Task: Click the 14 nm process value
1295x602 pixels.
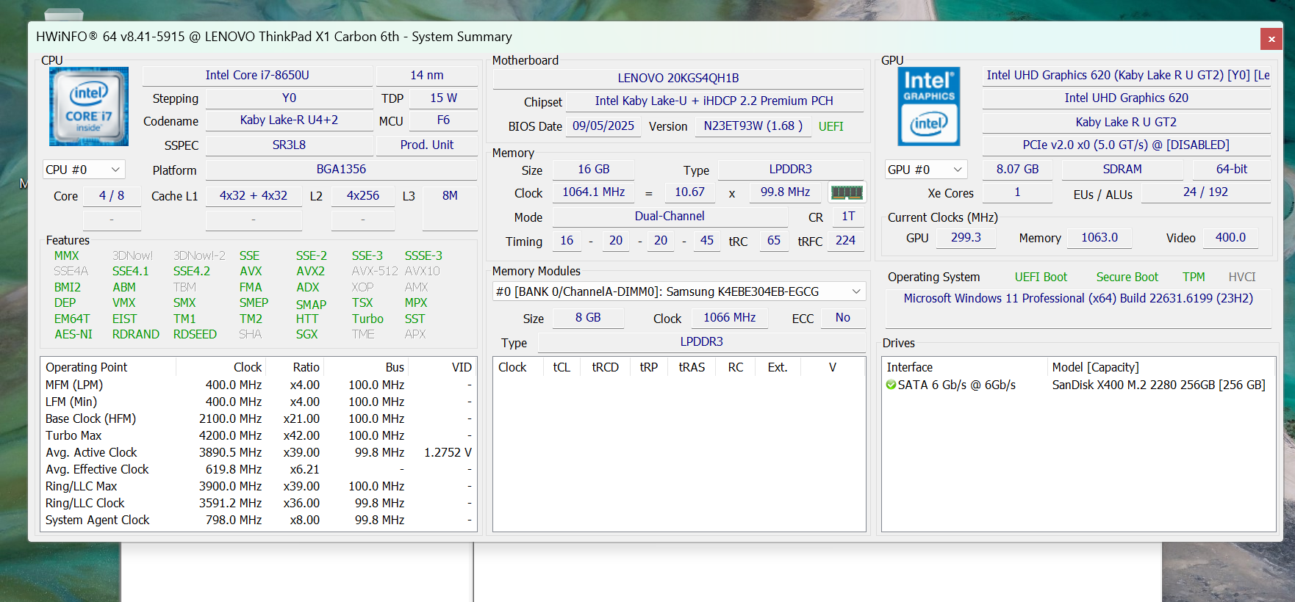Action: click(x=427, y=75)
